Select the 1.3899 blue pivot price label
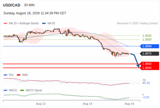The width and height of the screenshot is (160, 108). (x=149, y=46)
